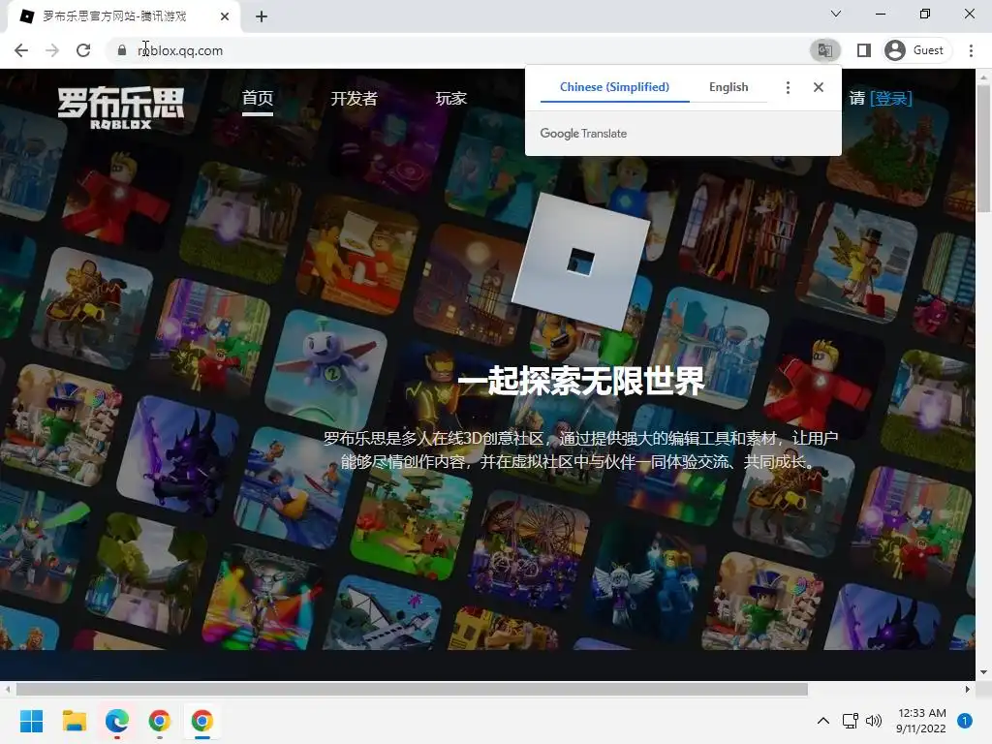Click the bookshelf library game thumbnail
Viewport: 992px width, 744px height.
pyautogui.click(x=737, y=232)
